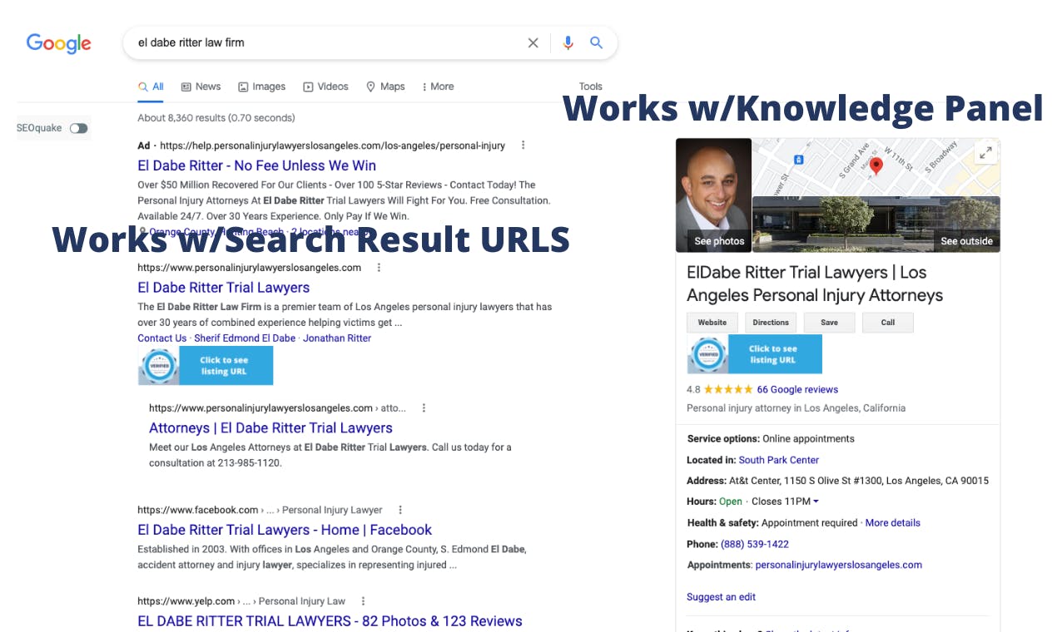Run the search using the magnifier icon
This screenshot has height=632, width=1057.
tap(596, 42)
